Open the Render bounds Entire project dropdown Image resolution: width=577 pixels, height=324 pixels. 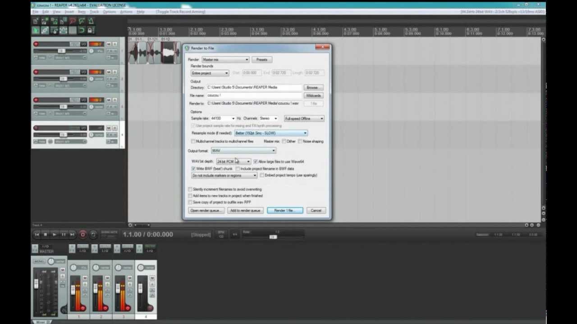210,73
